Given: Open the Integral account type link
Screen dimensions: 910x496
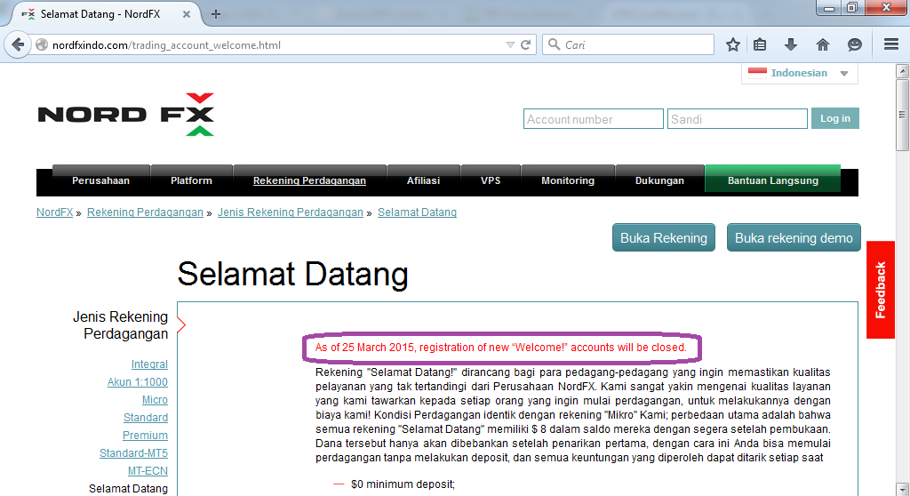Looking at the screenshot, I should pyautogui.click(x=149, y=364).
